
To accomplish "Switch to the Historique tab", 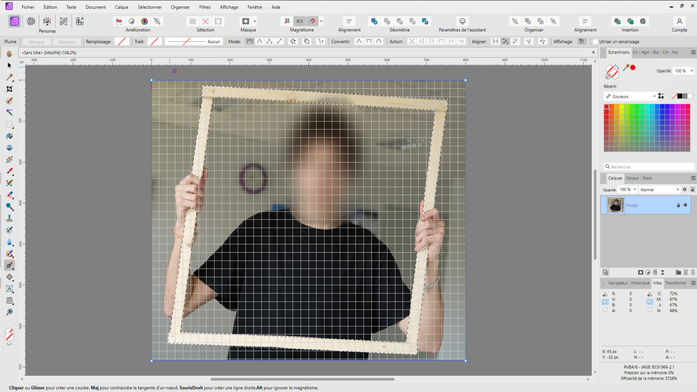I will pos(640,283).
